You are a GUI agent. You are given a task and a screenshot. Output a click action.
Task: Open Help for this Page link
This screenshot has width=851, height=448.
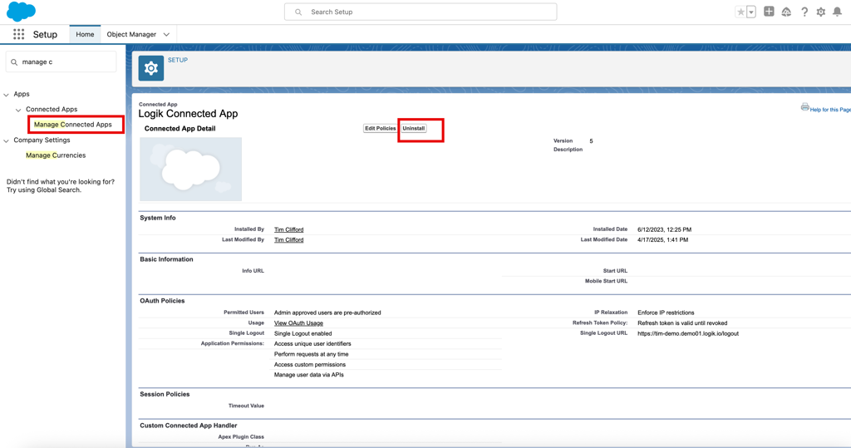point(830,109)
